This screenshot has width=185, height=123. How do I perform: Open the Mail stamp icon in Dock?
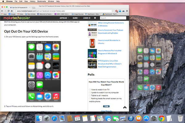[x=62, y=118]
